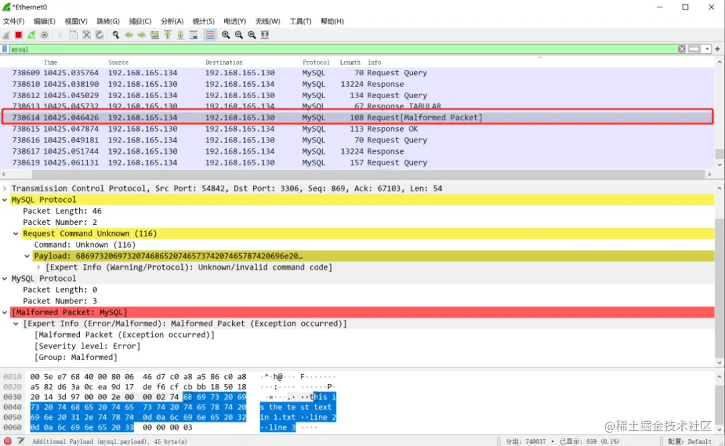Image resolution: width=725 pixels, height=446 pixels.
Task: Sort by Protocol column header
Action: click(316, 62)
